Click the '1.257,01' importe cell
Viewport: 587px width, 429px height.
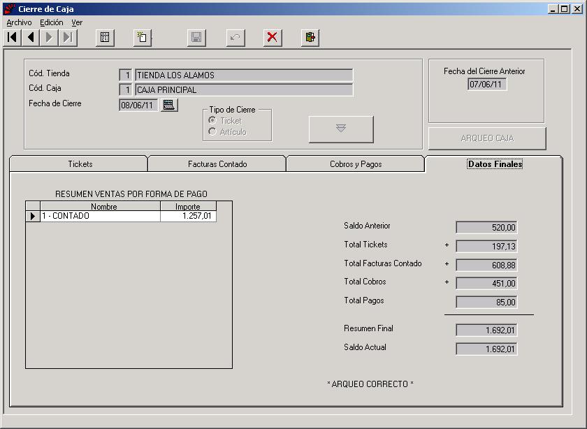click(x=188, y=216)
